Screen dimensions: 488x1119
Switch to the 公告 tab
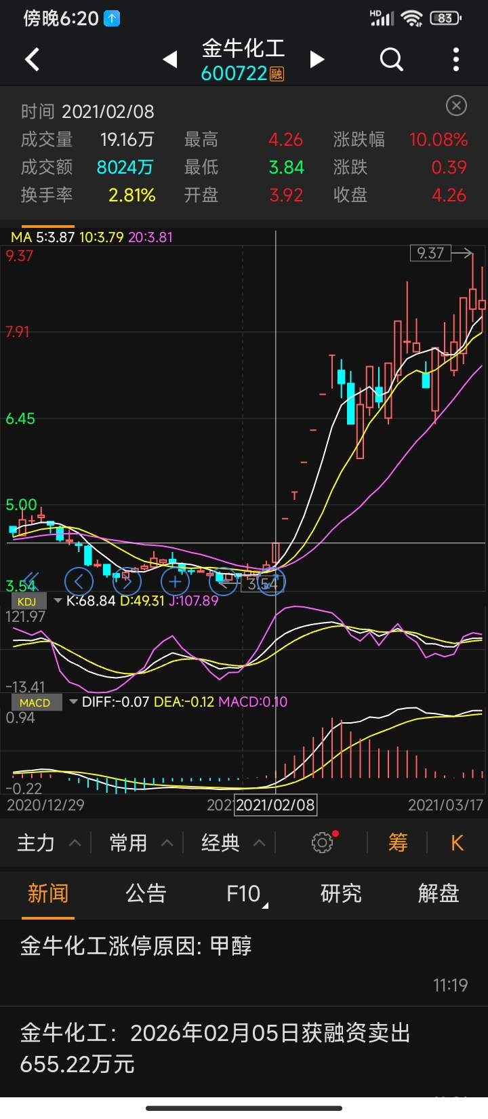(x=146, y=893)
